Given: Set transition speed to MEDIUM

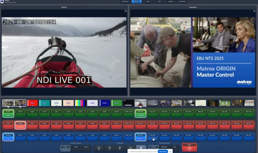Looking at the screenshot, I should coord(164,147).
